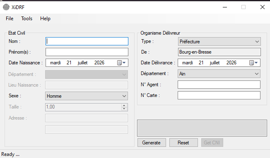Select year 2026 in Date Naissance

pos(99,63)
